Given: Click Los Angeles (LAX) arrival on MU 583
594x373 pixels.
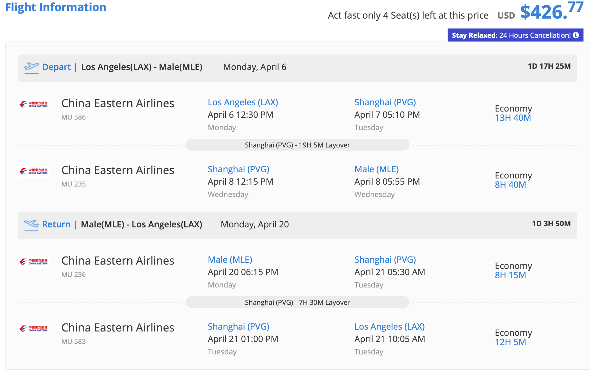Looking at the screenshot, I should (389, 327).
